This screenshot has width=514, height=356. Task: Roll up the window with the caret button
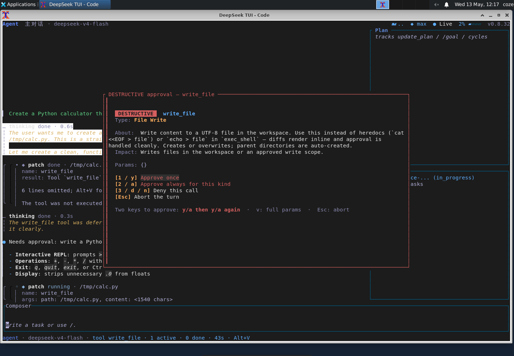482,15
